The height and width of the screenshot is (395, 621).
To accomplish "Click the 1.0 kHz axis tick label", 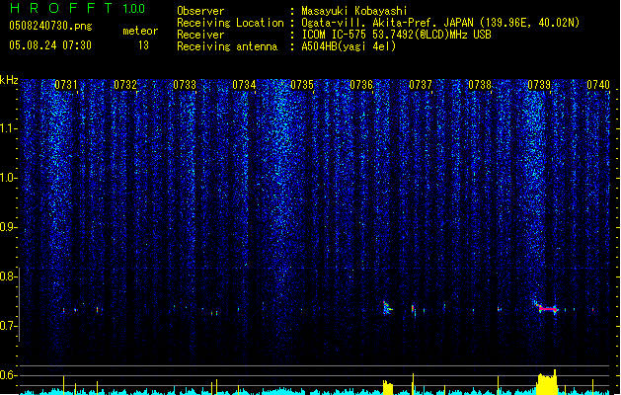I will [8, 179].
